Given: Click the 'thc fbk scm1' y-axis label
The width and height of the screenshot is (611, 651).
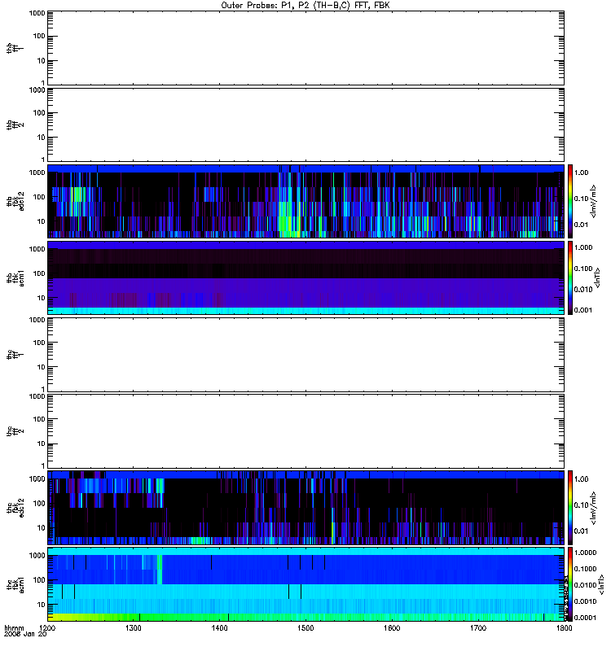Looking at the screenshot, I should (15, 584).
